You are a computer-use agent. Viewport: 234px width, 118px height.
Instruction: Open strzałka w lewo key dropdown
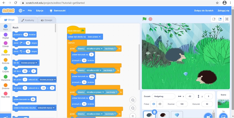click(94, 114)
